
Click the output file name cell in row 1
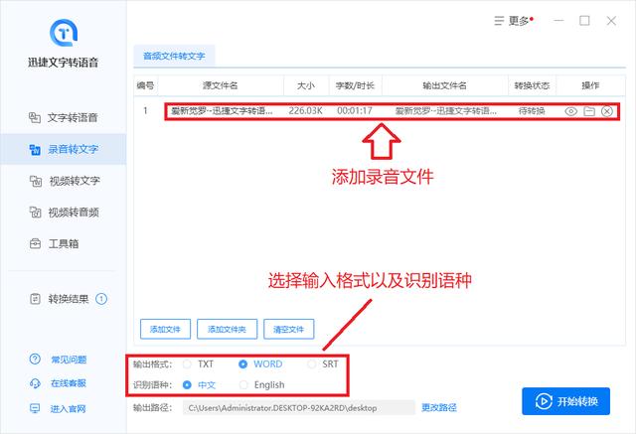pyautogui.click(x=446, y=110)
